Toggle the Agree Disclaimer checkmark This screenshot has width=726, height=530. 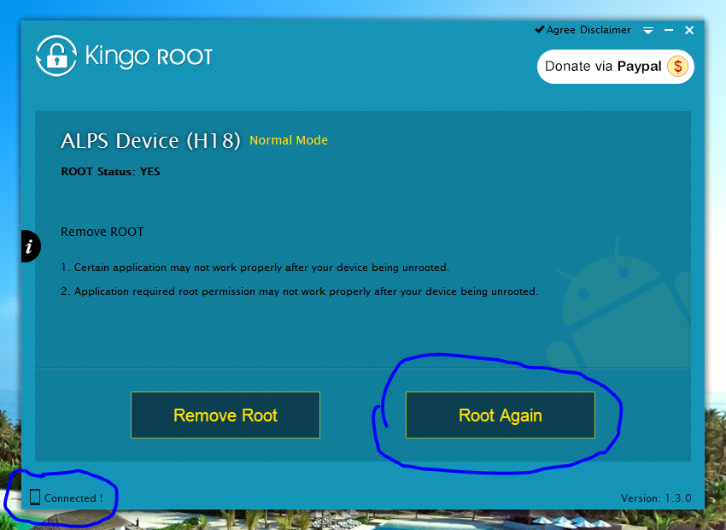click(x=540, y=30)
